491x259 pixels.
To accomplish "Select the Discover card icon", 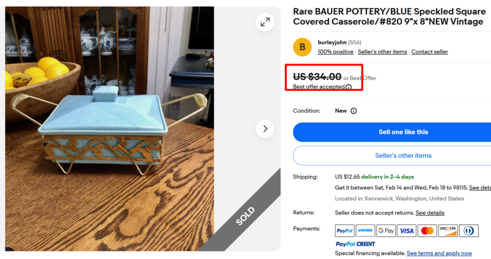I will coord(448,231).
